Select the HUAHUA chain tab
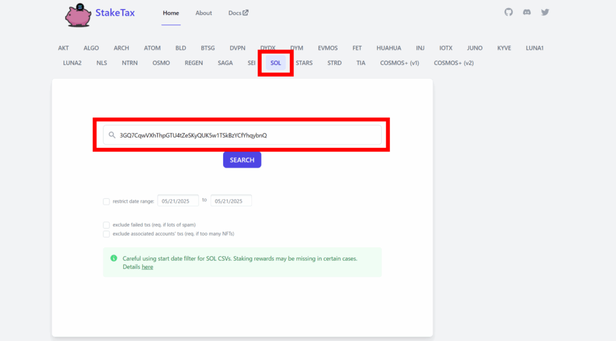This screenshot has height=341, width=616. coord(389,48)
